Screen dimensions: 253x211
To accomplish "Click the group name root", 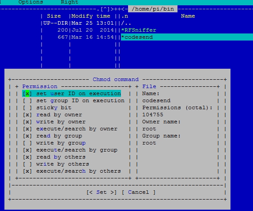I will pyautogui.click(x=149, y=143).
